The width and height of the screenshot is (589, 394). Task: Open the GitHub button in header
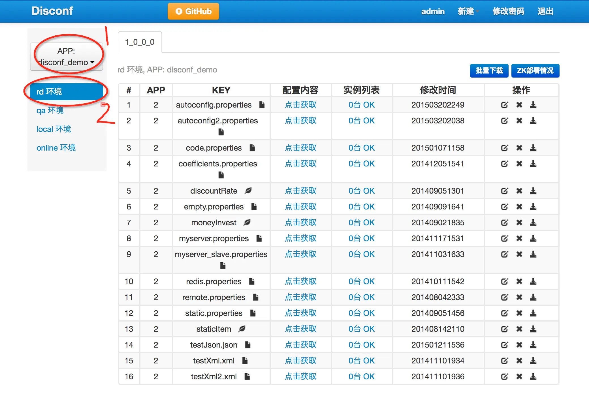(x=193, y=11)
